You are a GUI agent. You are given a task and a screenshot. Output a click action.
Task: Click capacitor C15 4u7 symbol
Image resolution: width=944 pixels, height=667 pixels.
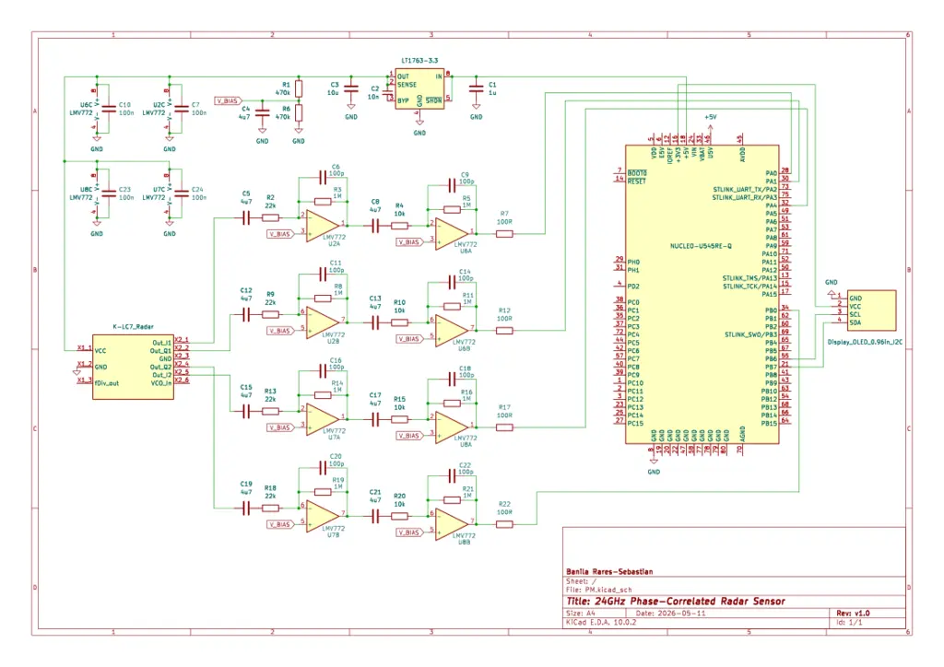(x=245, y=412)
